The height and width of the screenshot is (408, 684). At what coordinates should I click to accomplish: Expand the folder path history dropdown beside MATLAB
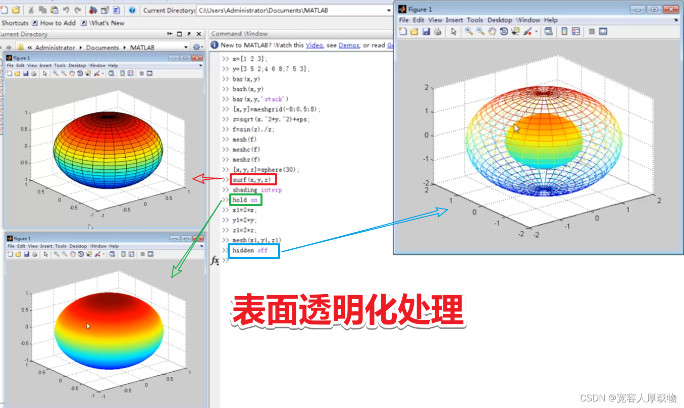[x=186, y=47]
